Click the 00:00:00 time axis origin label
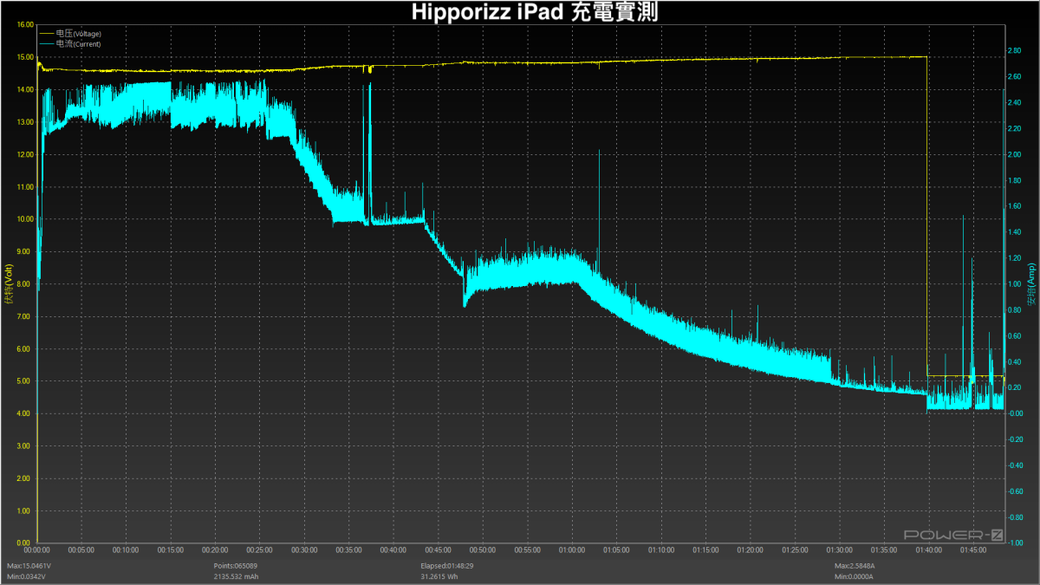1040x585 pixels. [x=36, y=549]
